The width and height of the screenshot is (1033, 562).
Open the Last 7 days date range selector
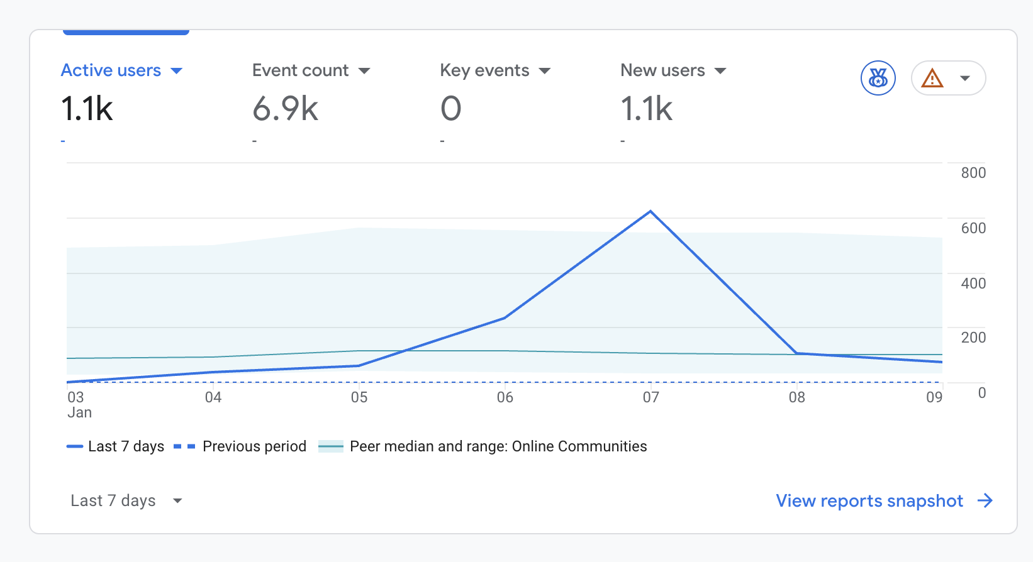point(126,500)
